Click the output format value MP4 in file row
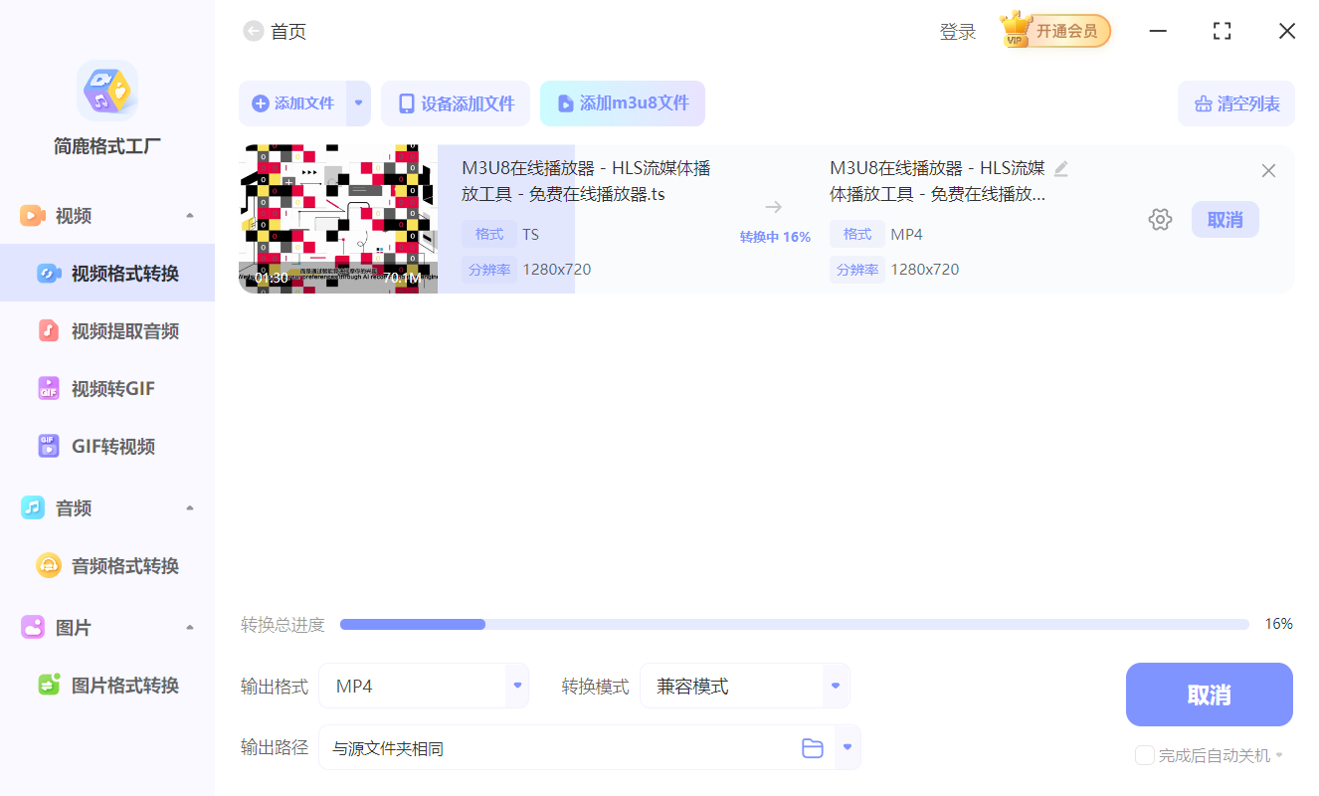Viewport: 1319px width, 796px height. click(906, 235)
